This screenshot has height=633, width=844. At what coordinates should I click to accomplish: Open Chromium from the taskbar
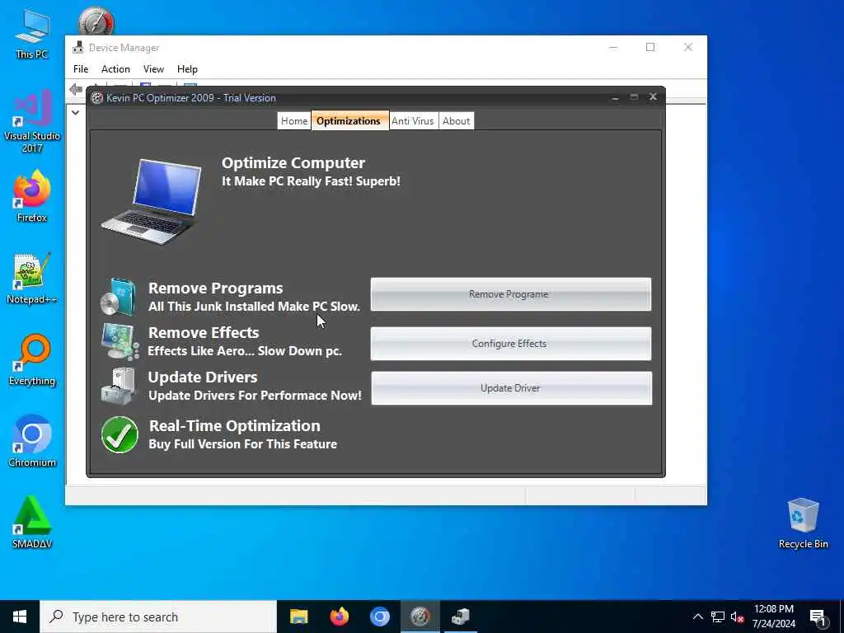pyautogui.click(x=379, y=617)
